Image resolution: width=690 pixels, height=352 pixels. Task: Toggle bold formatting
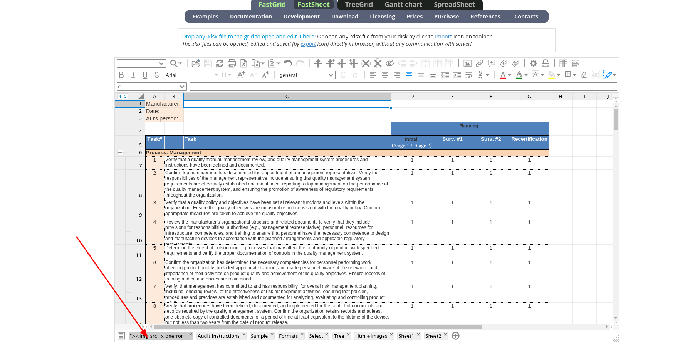click(x=121, y=75)
